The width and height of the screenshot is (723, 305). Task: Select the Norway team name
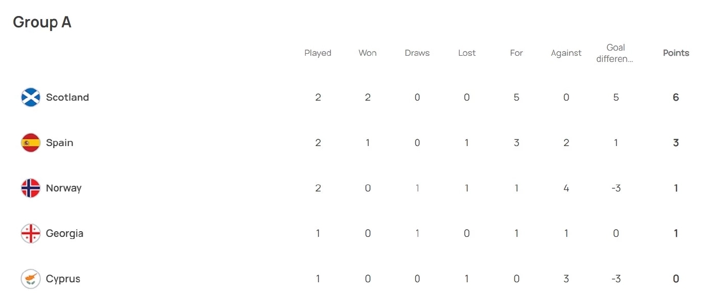pyautogui.click(x=64, y=188)
